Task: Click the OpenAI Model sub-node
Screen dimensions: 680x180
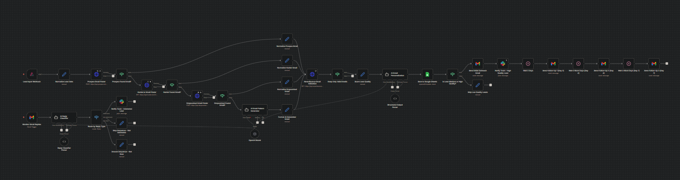Action: coord(255,134)
